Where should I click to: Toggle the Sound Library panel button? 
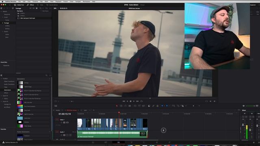click(x=52, y=5)
